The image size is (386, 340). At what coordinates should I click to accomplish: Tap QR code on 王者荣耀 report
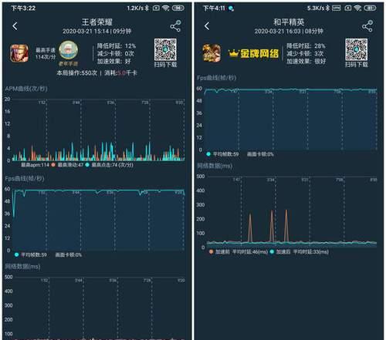pyautogui.click(x=165, y=49)
